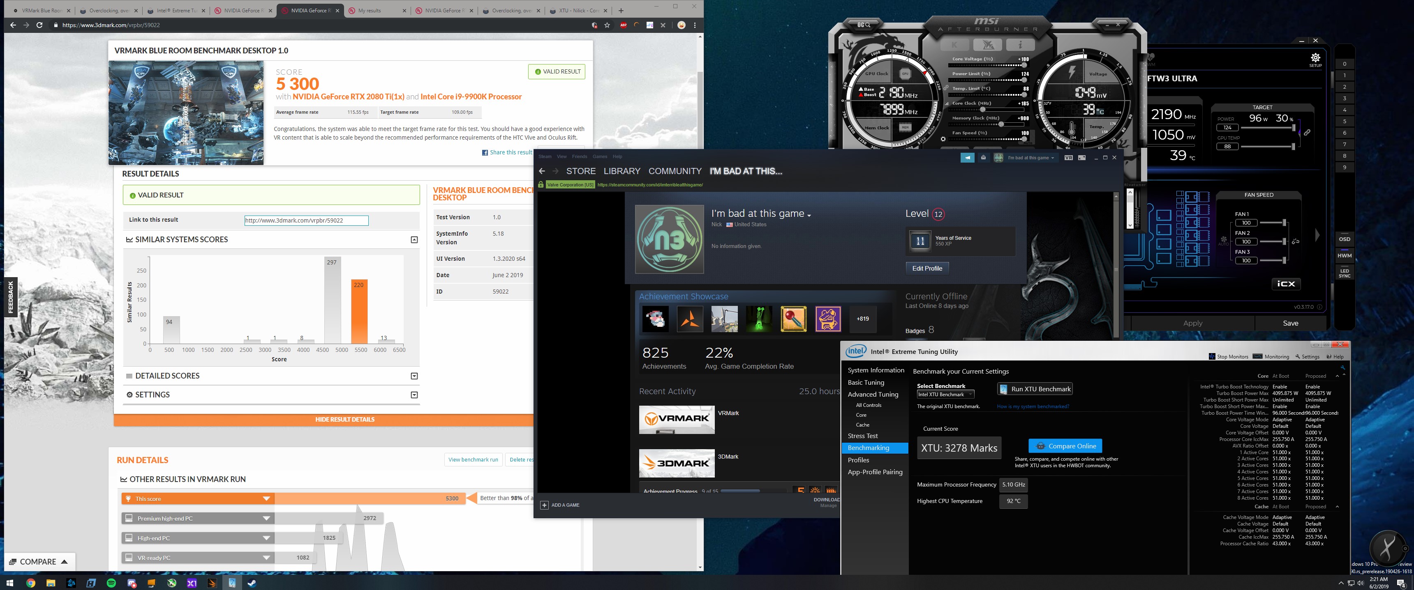Viewport: 1414px width, 590px height.
Task: Open the info (i) button in Afterburner
Action: click(1020, 44)
